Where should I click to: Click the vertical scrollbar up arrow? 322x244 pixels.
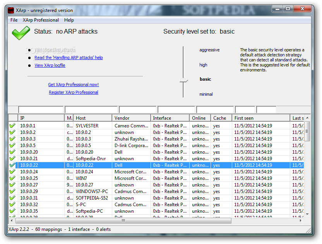click(307, 118)
